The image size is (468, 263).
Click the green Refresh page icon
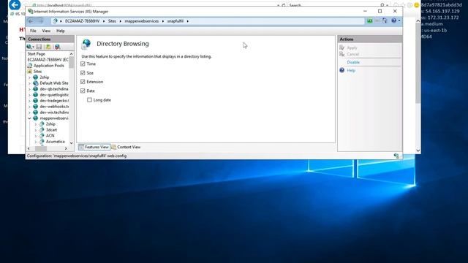[369, 20]
